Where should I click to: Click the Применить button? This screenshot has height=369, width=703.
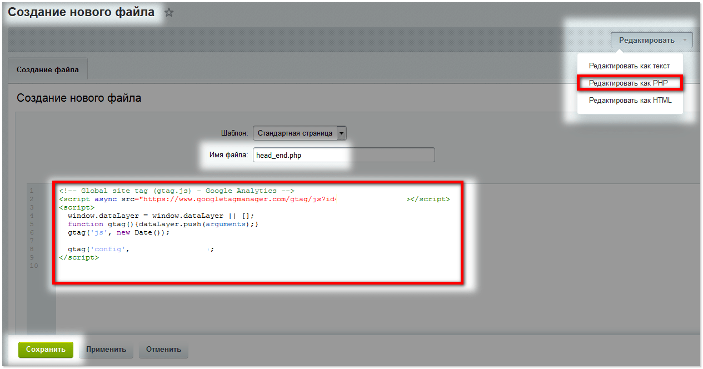pos(106,350)
